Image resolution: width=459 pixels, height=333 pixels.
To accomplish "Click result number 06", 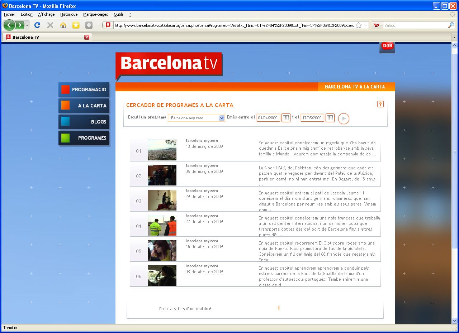I will [x=139, y=276].
